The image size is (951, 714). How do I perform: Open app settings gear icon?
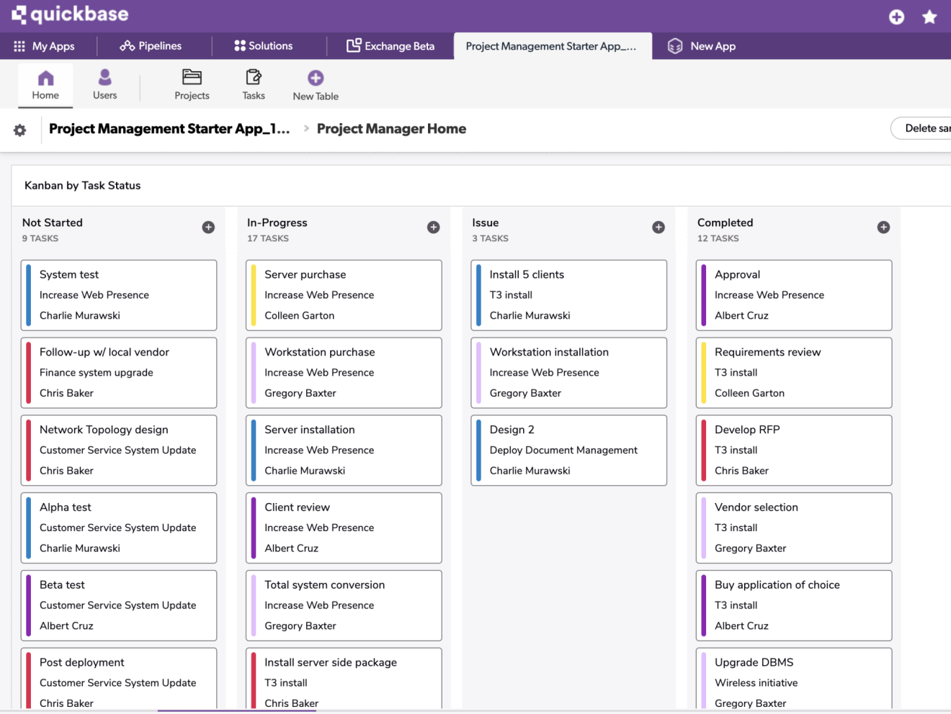[x=20, y=130]
